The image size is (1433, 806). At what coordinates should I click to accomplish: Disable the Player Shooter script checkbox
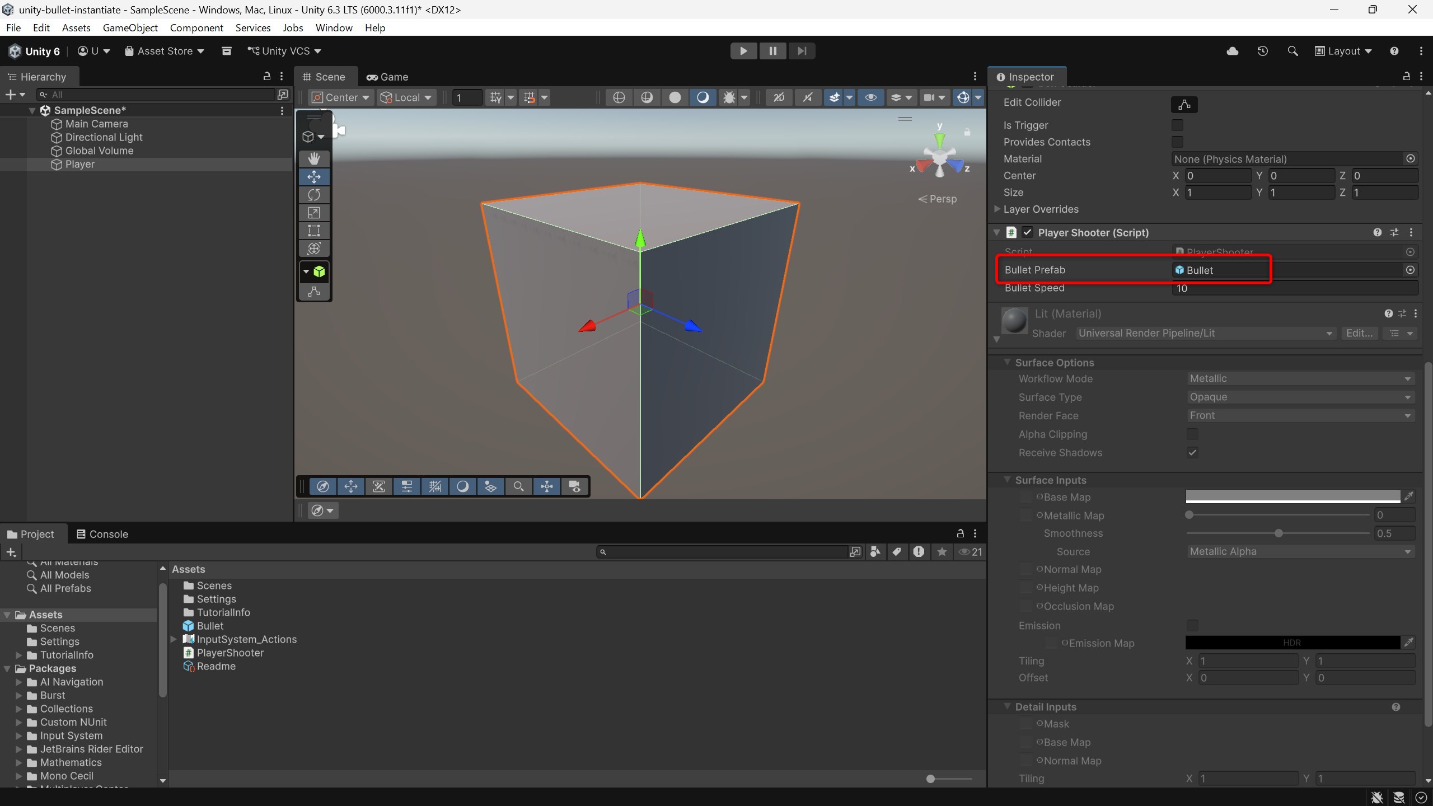(x=1027, y=232)
